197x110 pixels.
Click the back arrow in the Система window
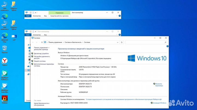click(x=33, y=42)
